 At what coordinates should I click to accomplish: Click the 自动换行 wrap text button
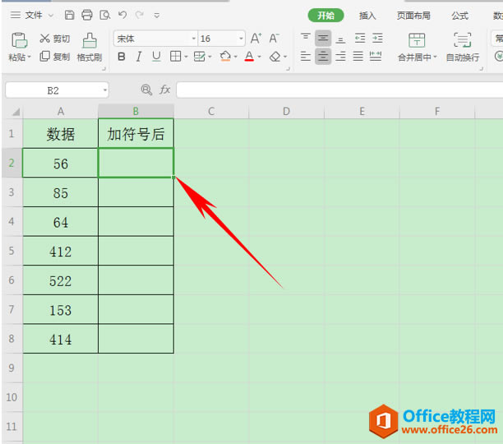coord(463,48)
